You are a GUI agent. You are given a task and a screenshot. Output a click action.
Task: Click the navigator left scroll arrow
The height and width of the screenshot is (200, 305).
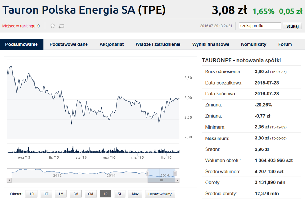click(x=9, y=180)
